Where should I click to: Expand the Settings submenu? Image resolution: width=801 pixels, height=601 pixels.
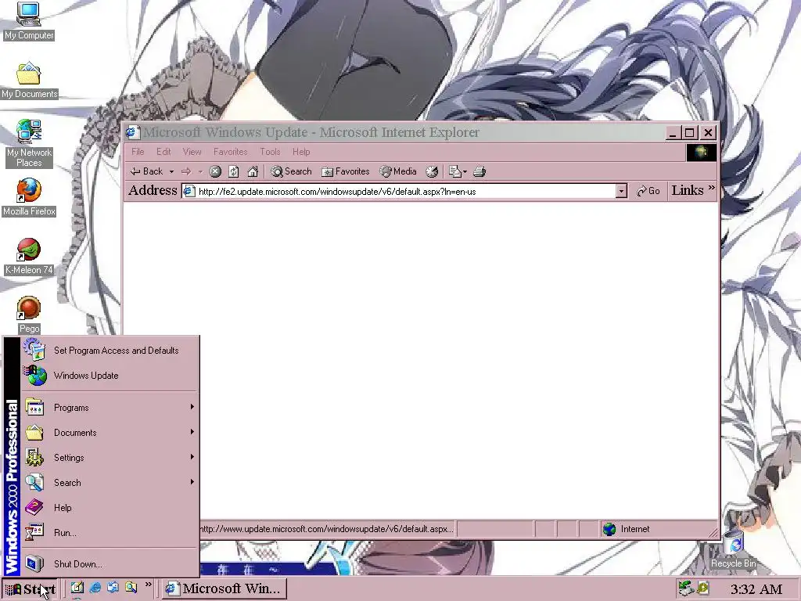click(110, 458)
